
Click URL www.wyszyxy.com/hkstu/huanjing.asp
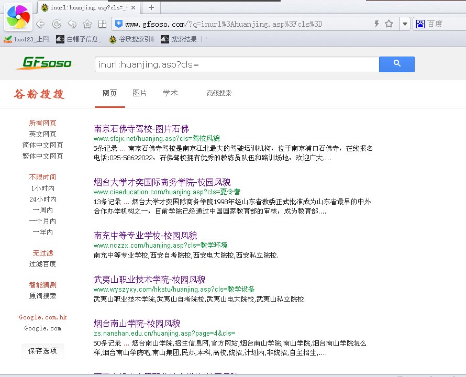174,289
